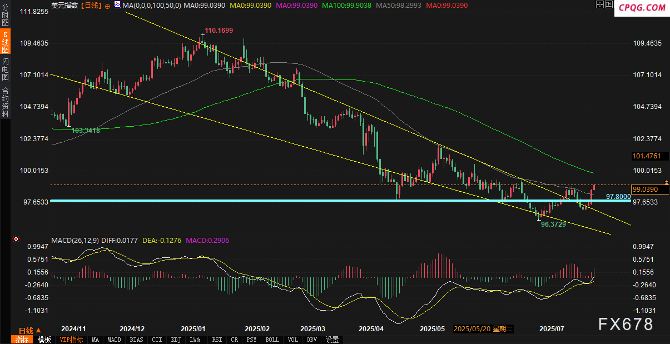This screenshot has width=670, height=344.
Task: Click the 2025/05/20 date marker on timeline
Action: [484, 329]
